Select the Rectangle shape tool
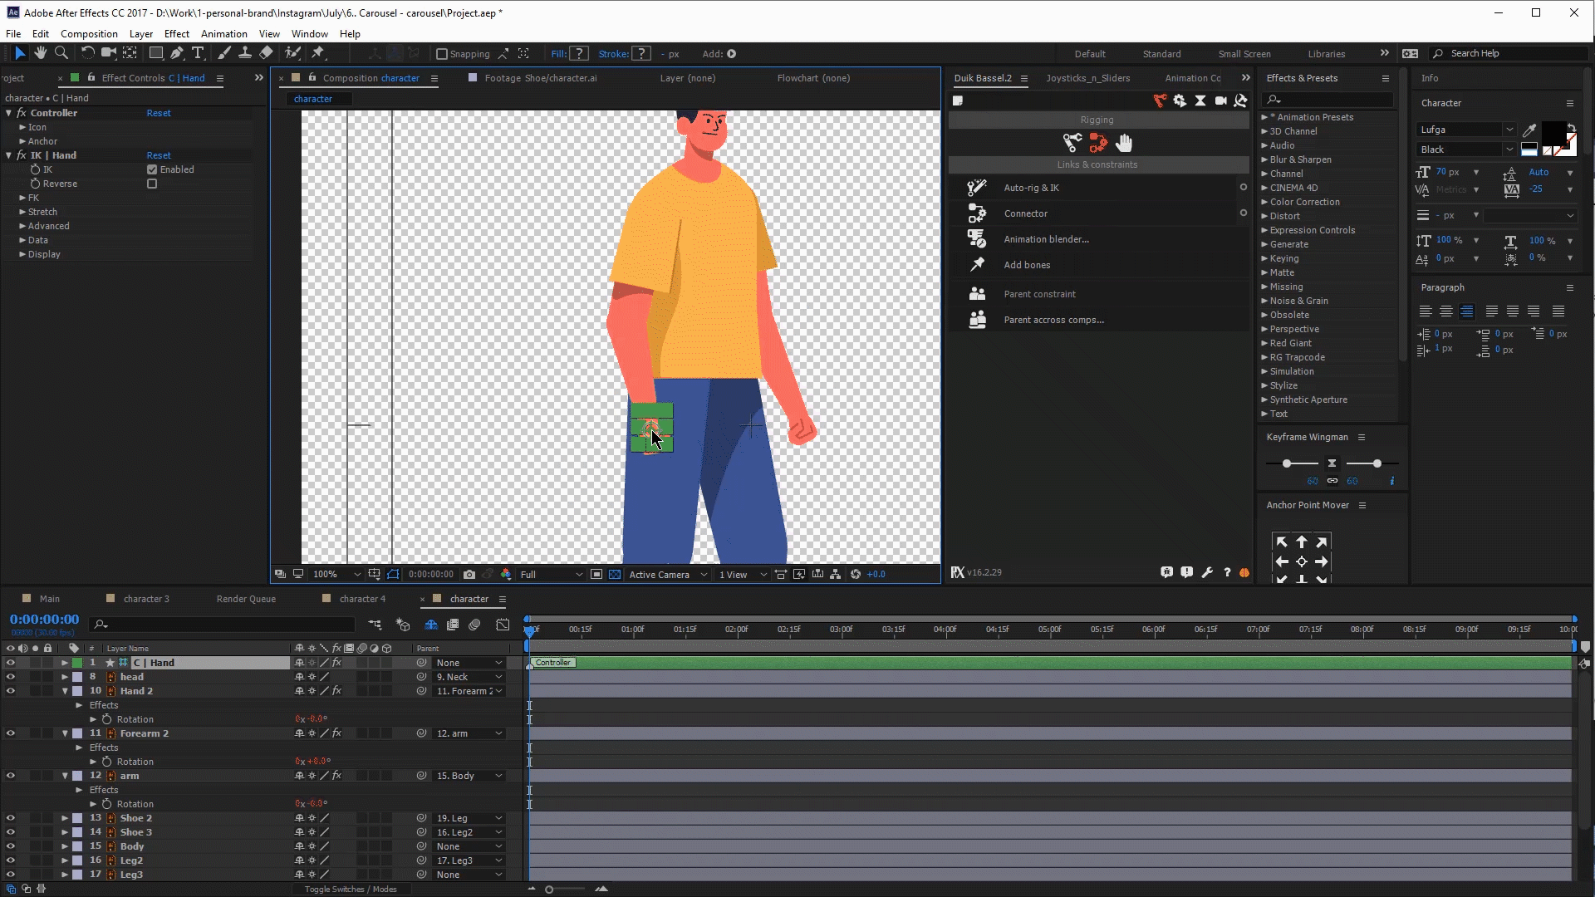Viewport: 1595px width, 897px height. click(x=155, y=53)
